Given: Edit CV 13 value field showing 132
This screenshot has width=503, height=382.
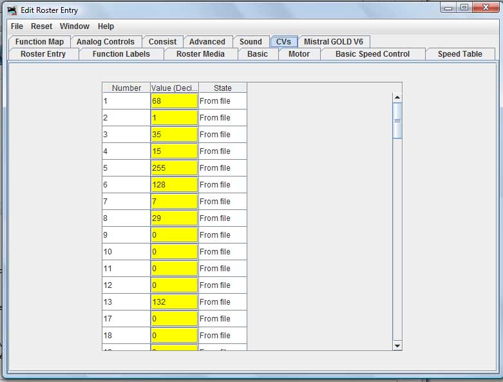Looking at the screenshot, I should pos(174,302).
